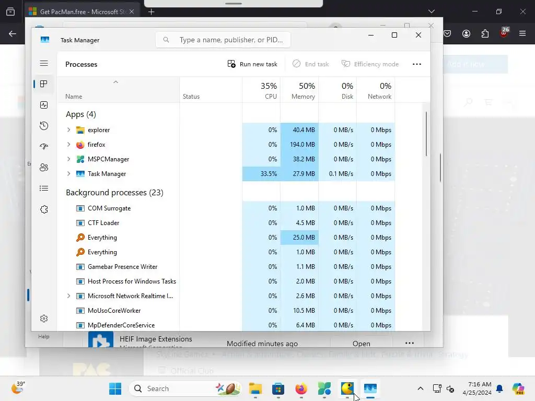Click End task button
This screenshot has height=401, width=535.
[311, 64]
